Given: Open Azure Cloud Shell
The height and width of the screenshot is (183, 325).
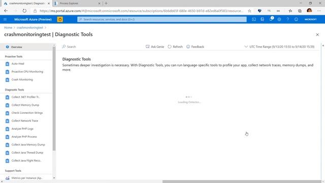Looking at the screenshot, I should pyautogui.click(x=254, y=19).
